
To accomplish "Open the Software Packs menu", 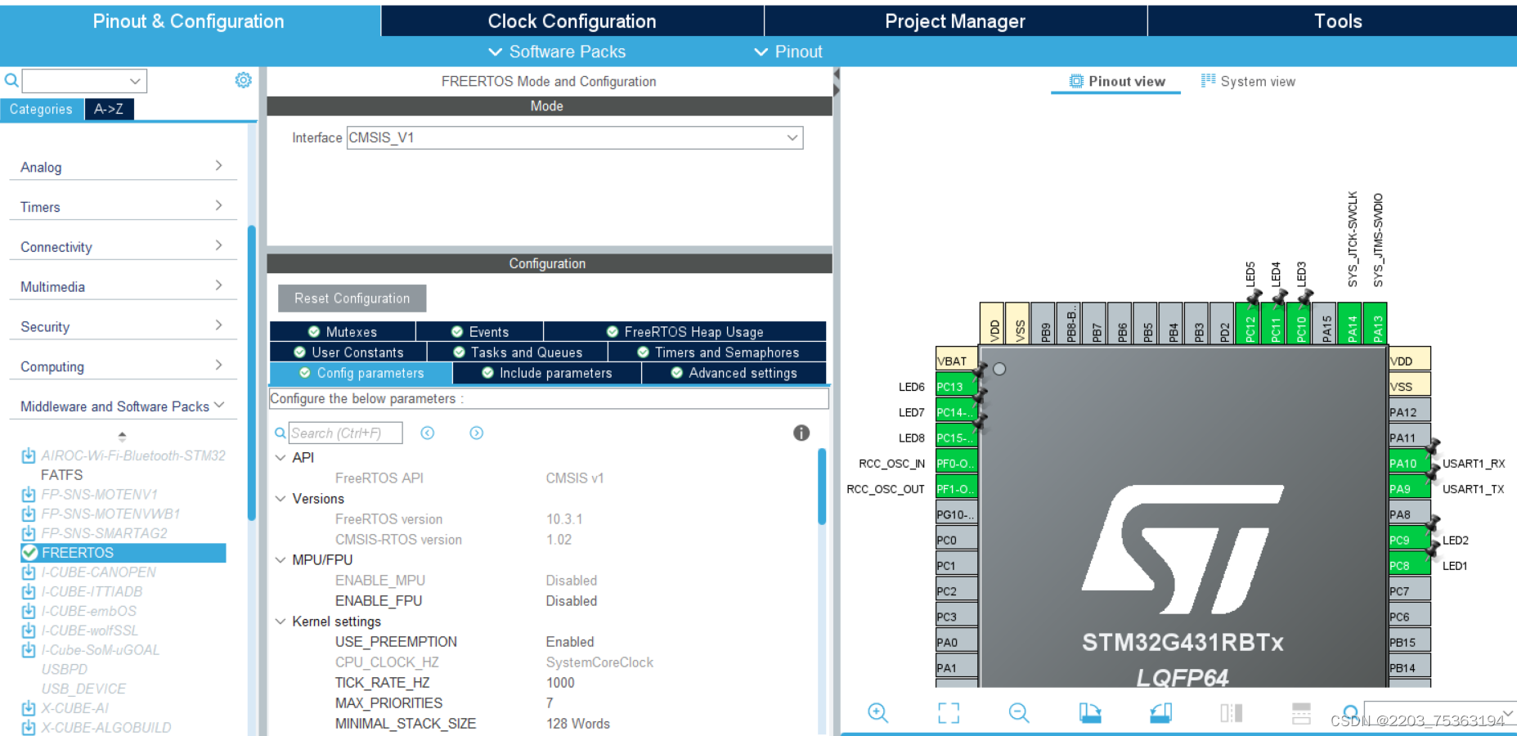I will (557, 52).
